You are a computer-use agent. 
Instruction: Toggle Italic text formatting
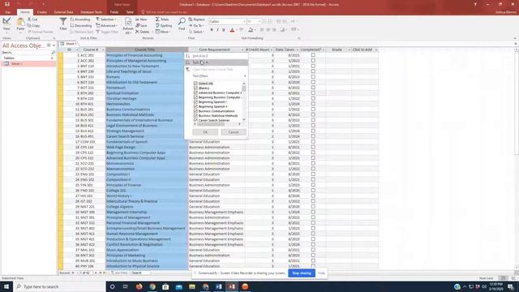pyautogui.click(x=217, y=30)
